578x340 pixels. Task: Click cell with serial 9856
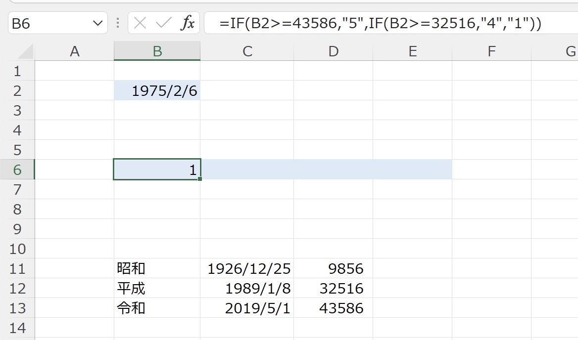click(333, 269)
